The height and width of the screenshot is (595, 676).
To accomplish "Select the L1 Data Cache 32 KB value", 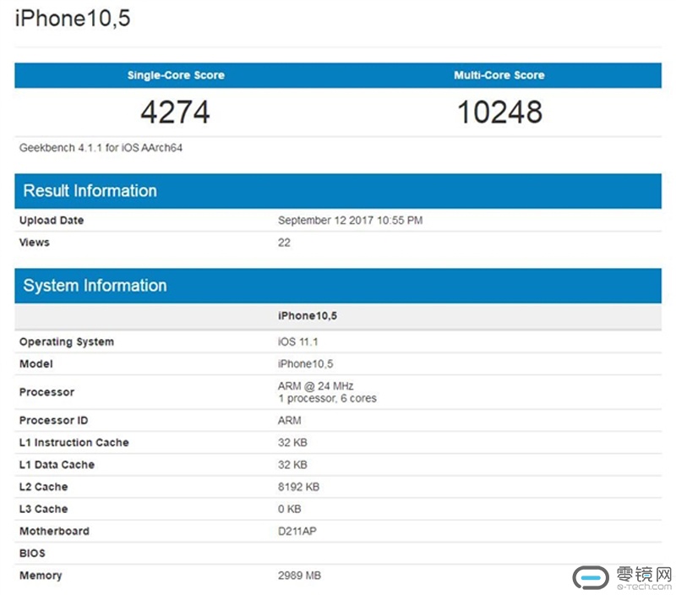I will tap(292, 465).
